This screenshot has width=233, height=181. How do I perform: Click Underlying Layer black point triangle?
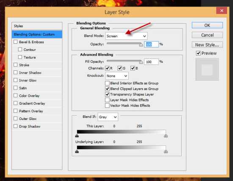tap(77, 151)
